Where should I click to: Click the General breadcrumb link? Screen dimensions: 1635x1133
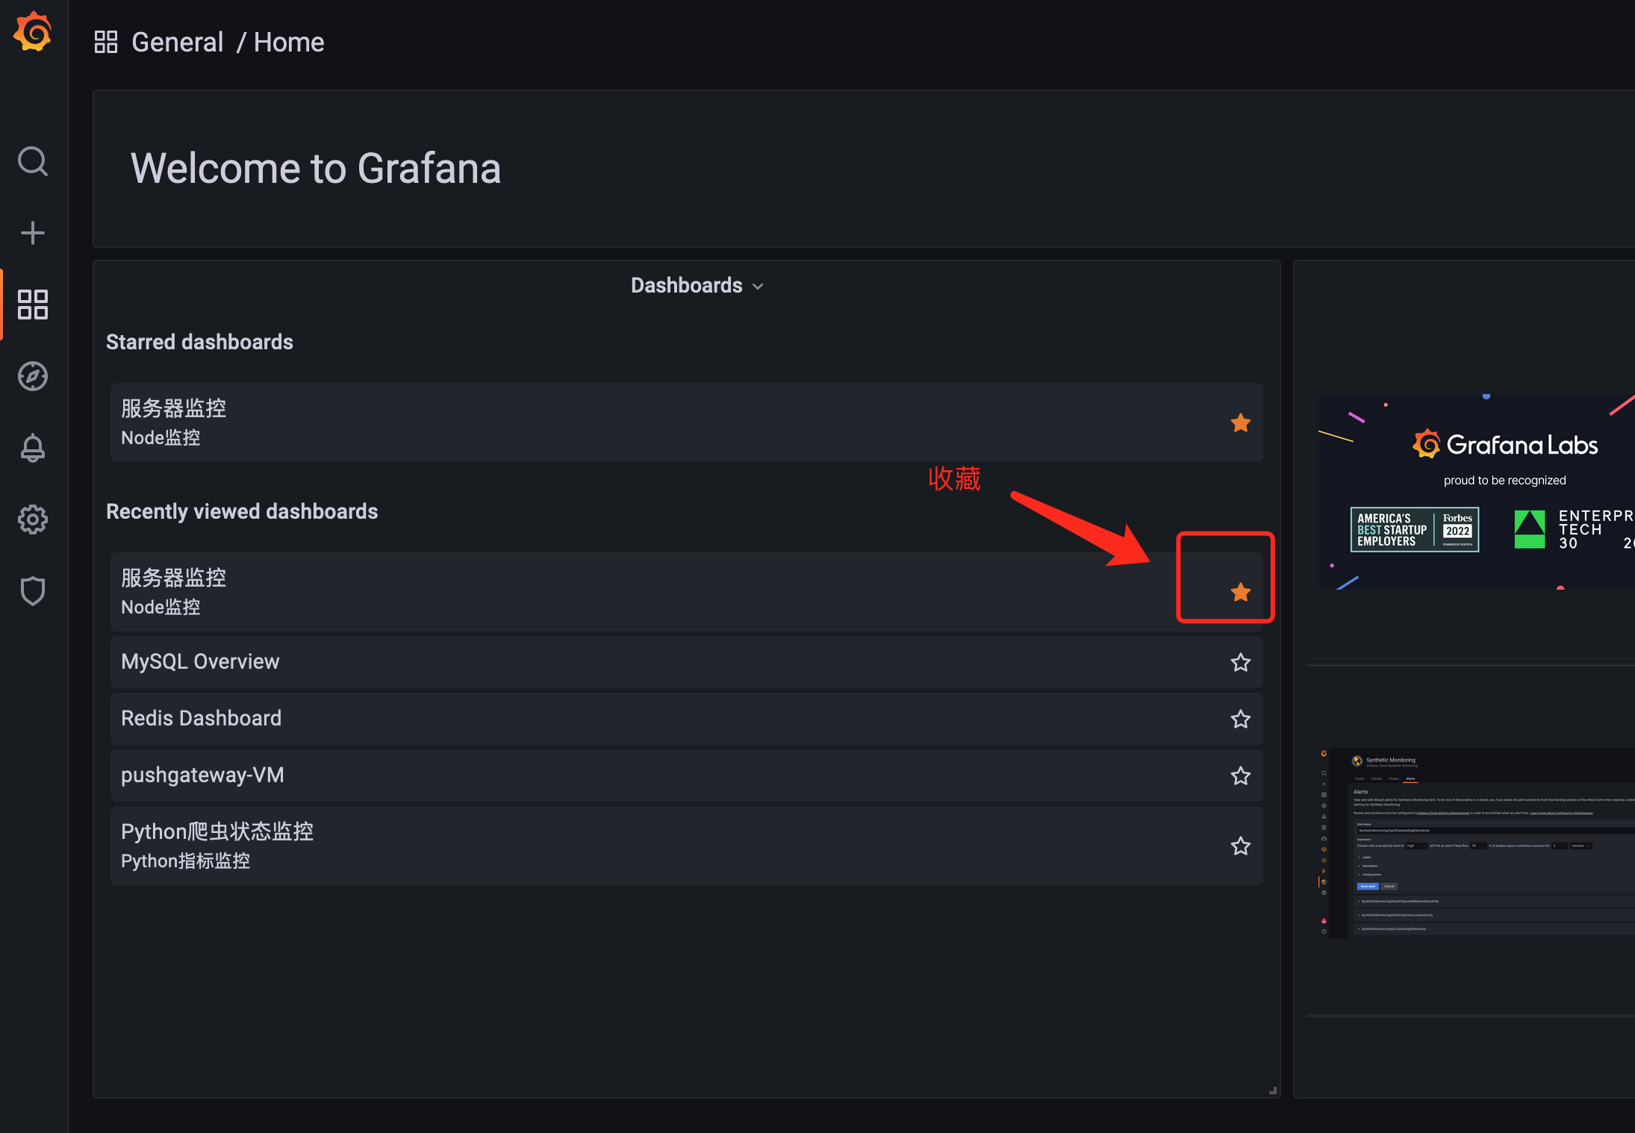pyautogui.click(x=178, y=42)
